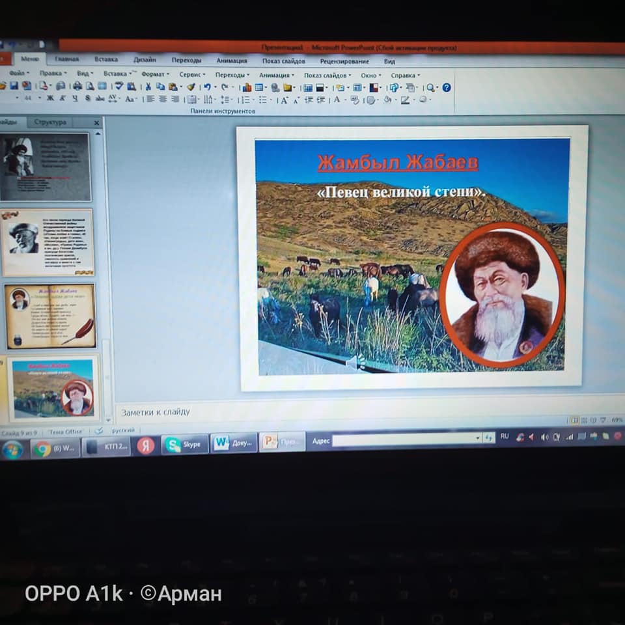Switch to the Вставка ribbon tab
The width and height of the screenshot is (625, 625).
click(x=106, y=59)
